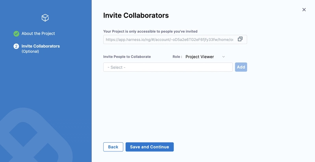The image size is (315, 162).
Task: Click the Invite People to Collaborate label
Action: point(127,57)
